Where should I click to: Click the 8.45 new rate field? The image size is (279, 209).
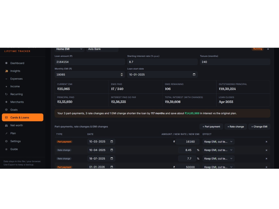click(x=187, y=150)
